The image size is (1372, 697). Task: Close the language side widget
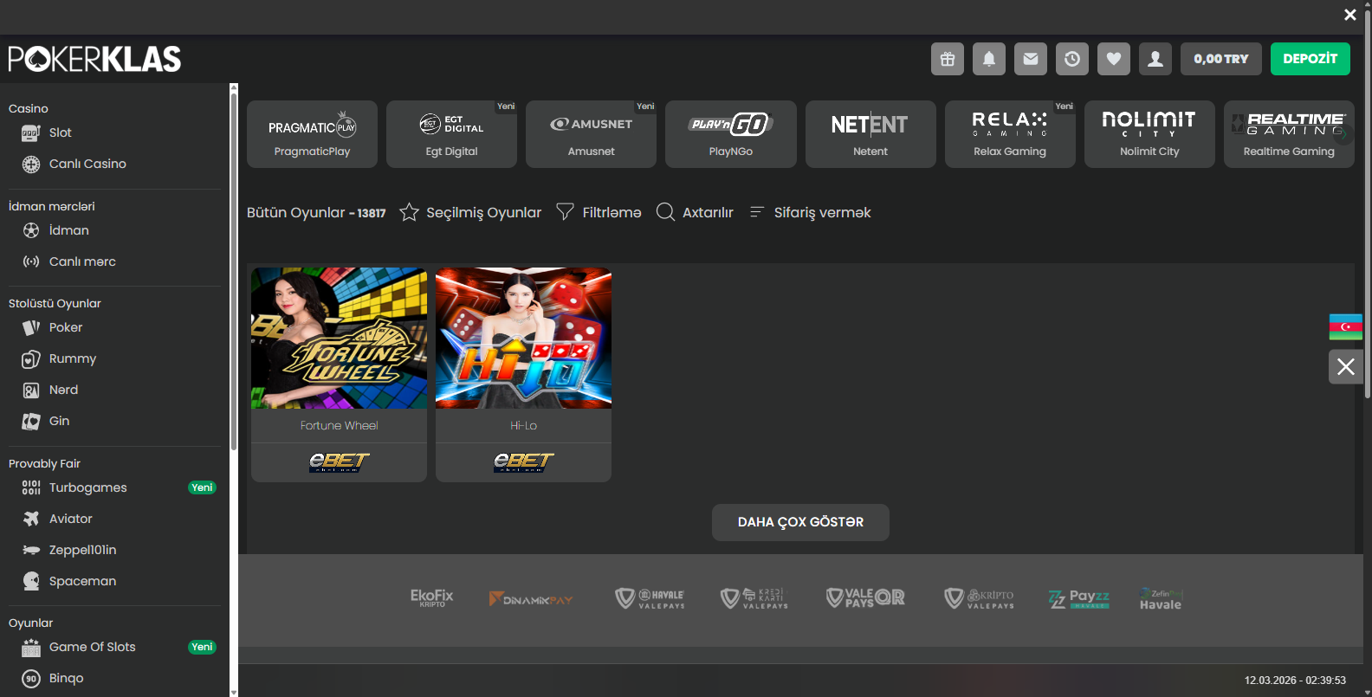1346,366
